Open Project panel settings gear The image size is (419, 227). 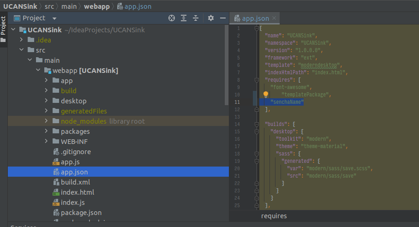point(211,18)
